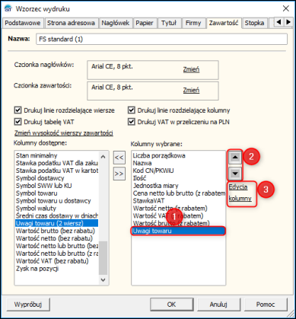Screen dimensions: 296x319
Task: Show tabs further right with tab arrow
Action: coord(288,22)
